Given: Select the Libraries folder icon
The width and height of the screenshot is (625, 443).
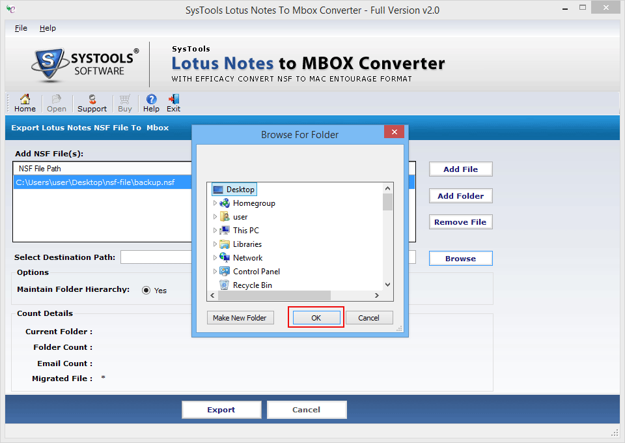Looking at the screenshot, I should click(x=225, y=244).
